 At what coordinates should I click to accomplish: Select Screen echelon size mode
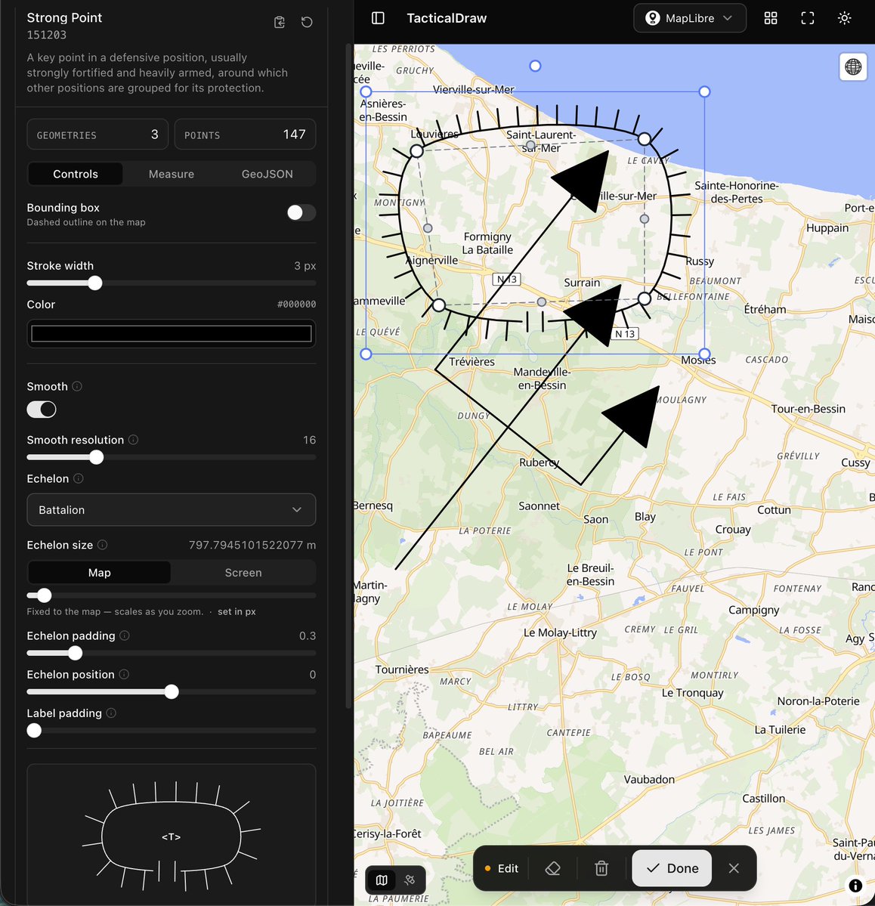coord(243,573)
